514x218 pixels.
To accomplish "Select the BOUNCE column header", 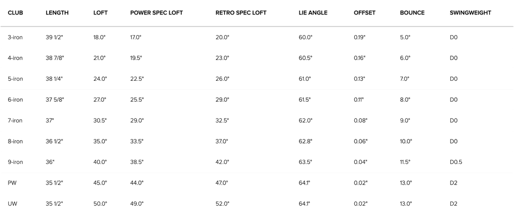I will (412, 13).
